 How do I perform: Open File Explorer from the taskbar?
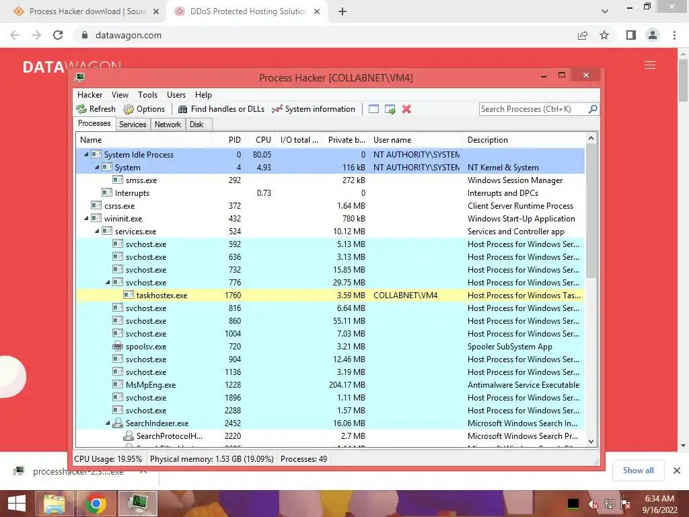(55, 504)
